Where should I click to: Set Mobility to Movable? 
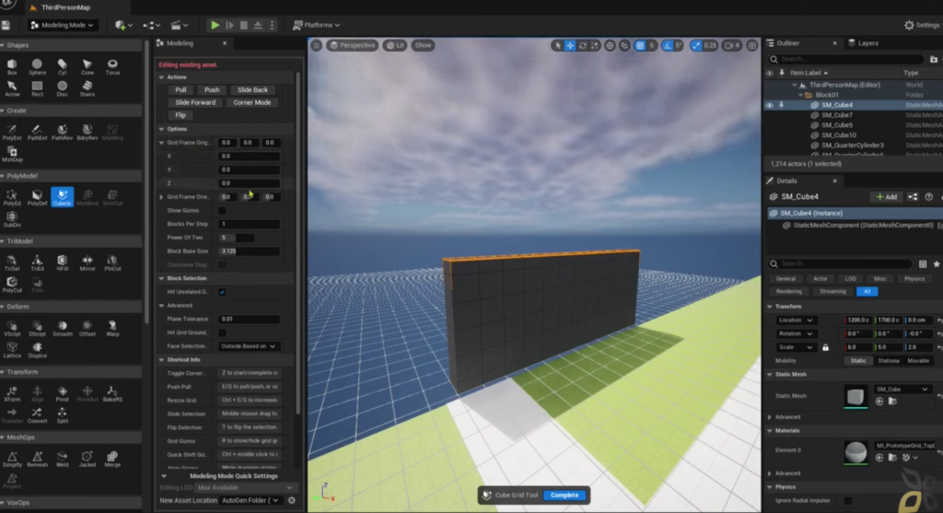(918, 361)
